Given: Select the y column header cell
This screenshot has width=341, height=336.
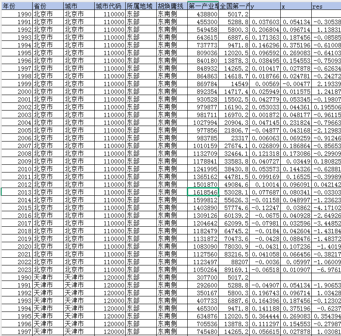Looking at the screenshot, I should point(265,7).
